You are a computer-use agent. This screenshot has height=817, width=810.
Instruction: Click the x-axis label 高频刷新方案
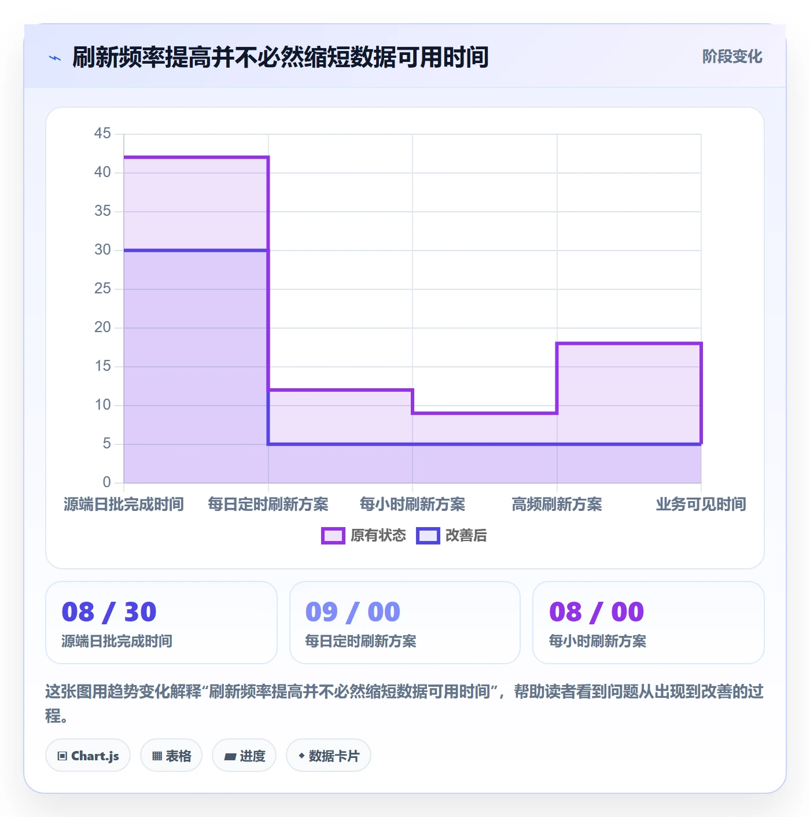(557, 505)
